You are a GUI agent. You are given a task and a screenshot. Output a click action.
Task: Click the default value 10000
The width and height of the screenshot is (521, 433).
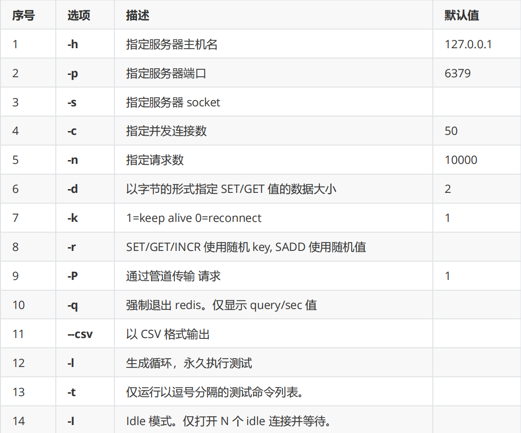click(461, 160)
